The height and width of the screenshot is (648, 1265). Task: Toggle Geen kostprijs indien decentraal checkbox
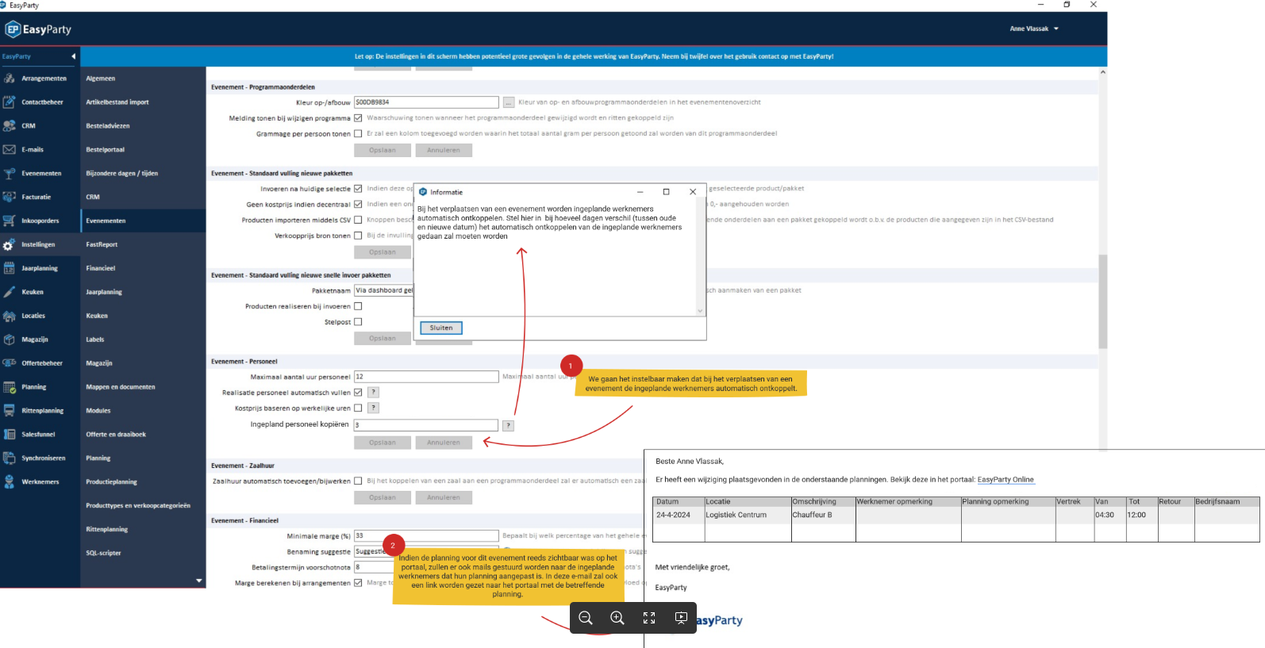point(358,205)
